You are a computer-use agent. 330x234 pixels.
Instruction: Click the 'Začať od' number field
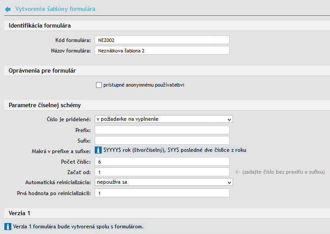[162, 172]
